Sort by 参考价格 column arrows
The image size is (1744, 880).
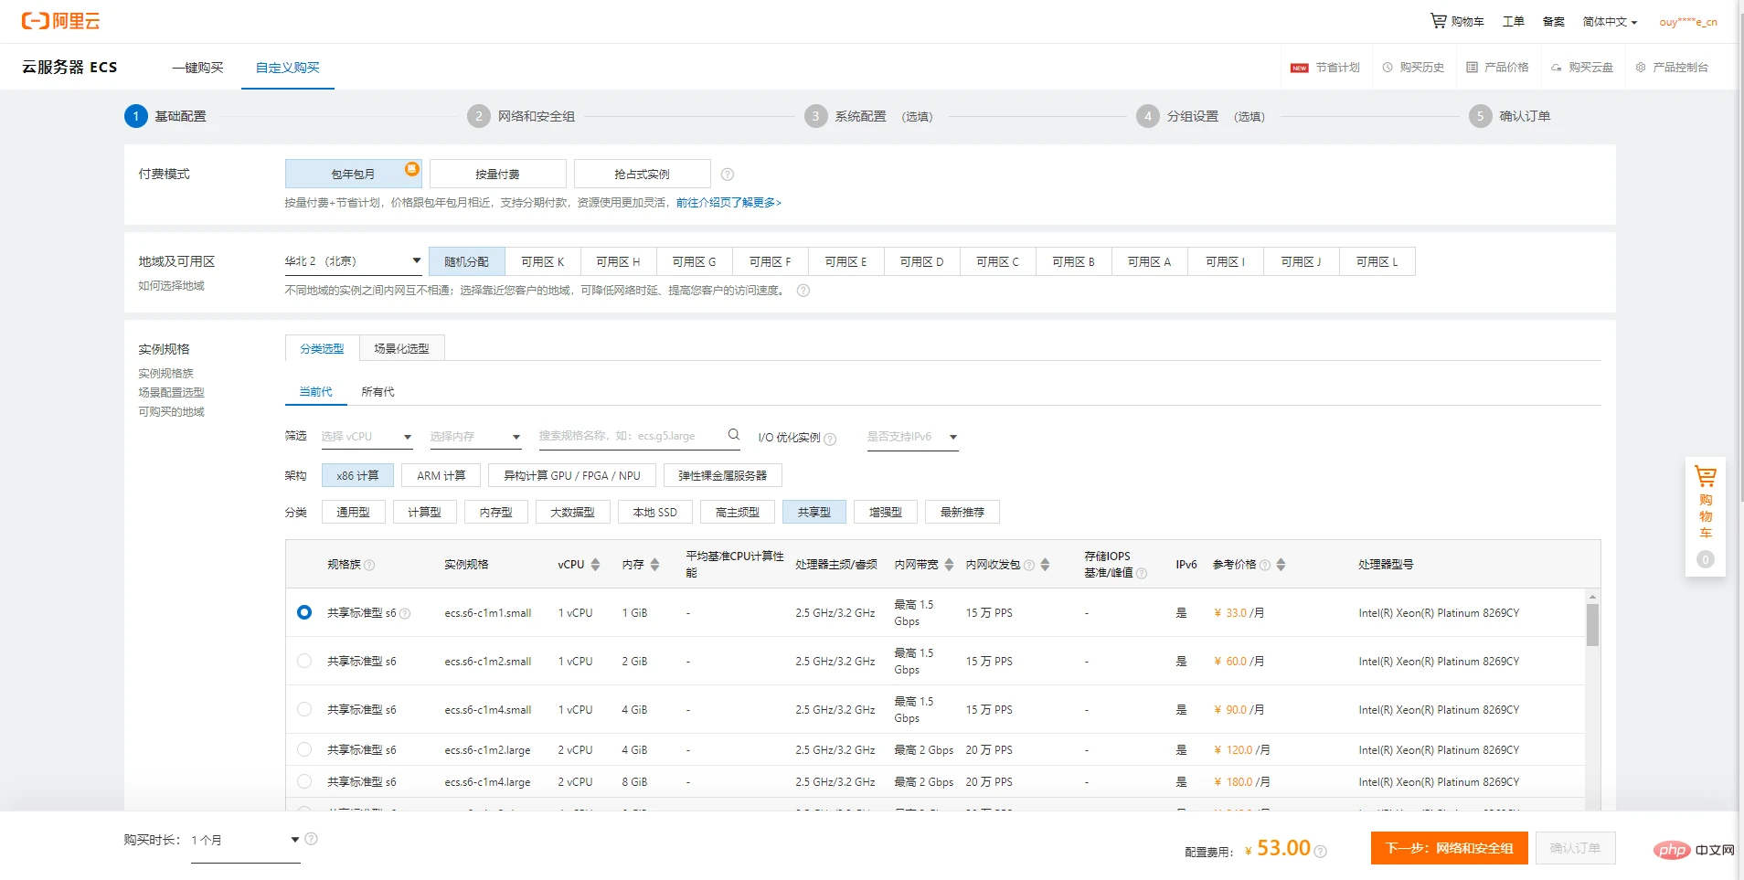(1281, 565)
